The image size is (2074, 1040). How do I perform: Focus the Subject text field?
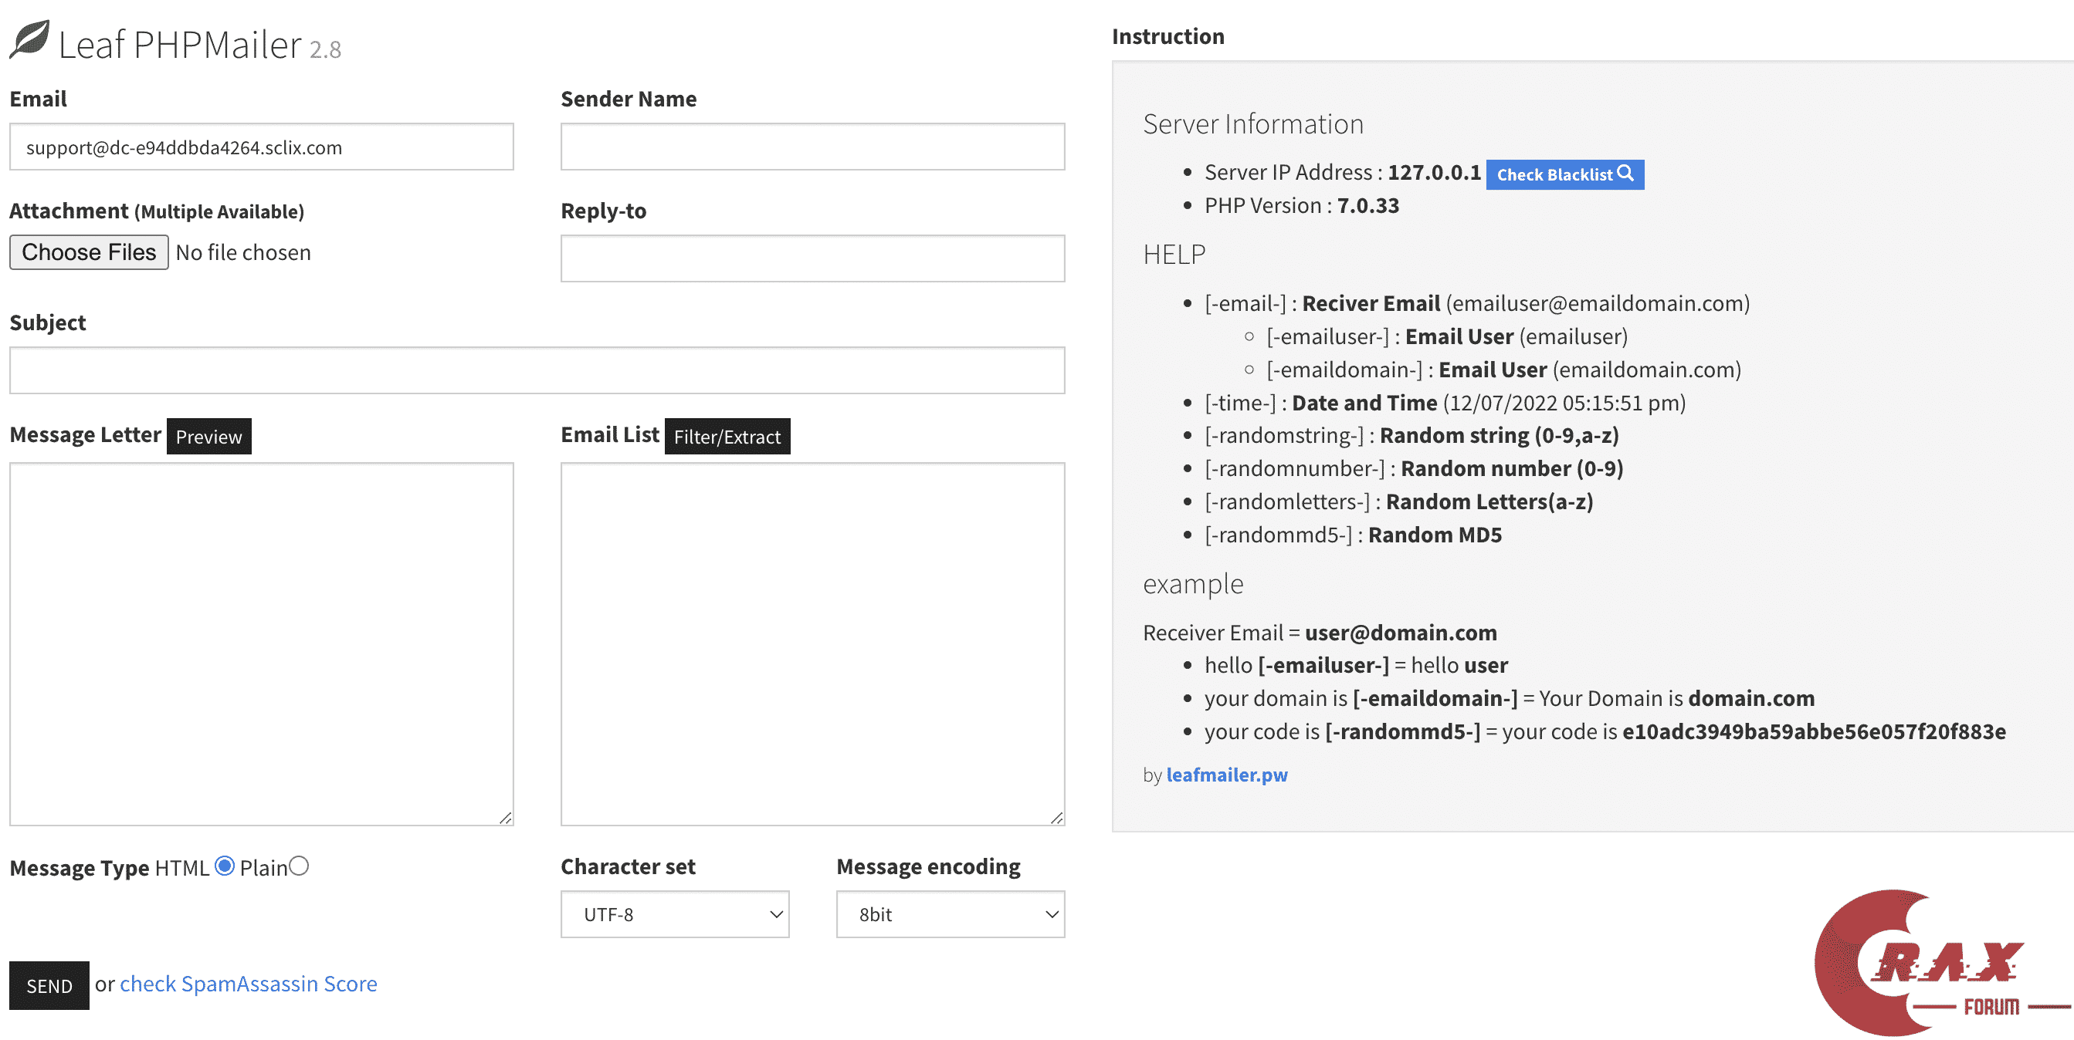(x=536, y=371)
